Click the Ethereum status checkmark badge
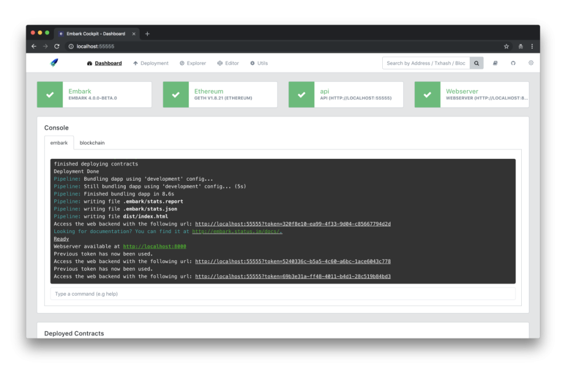 pos(176,94)
